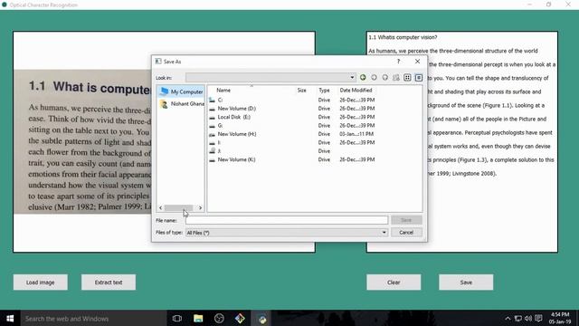Image resolution: width=579 pixels, height=326 pixels.
Task: Sort file list by Date Modified column
Action: coord(356,91)
